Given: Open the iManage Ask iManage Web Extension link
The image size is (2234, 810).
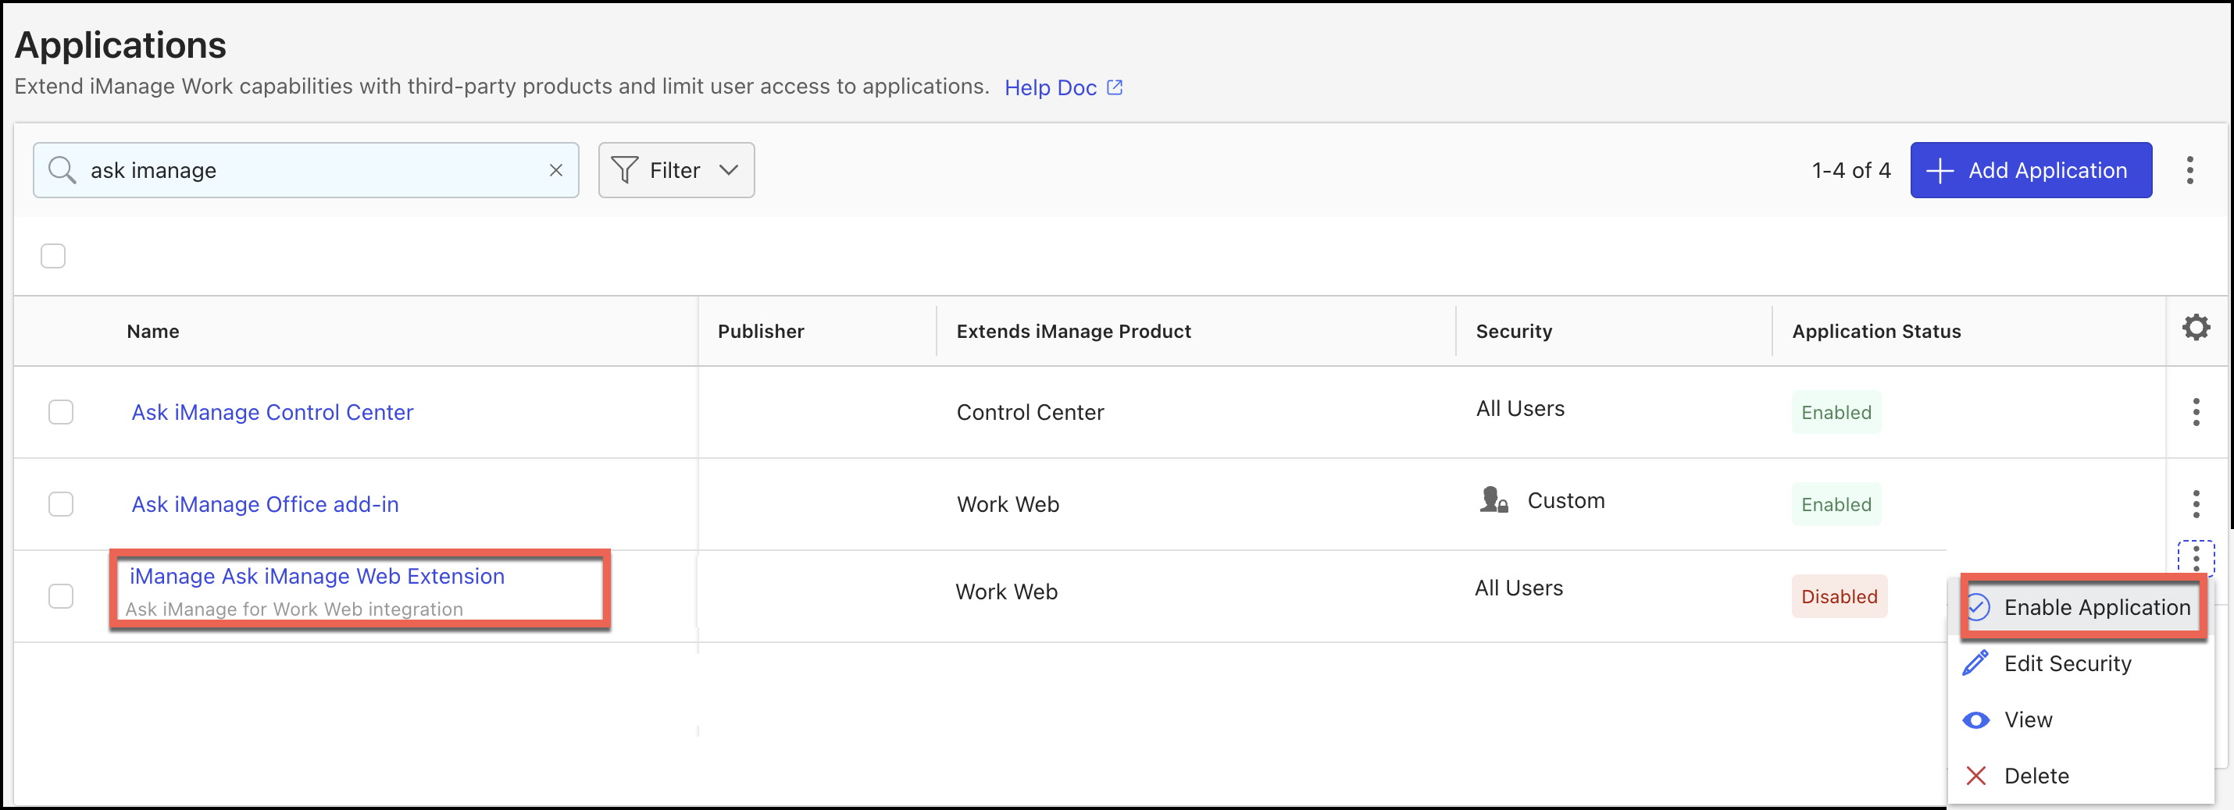Looking at the screenshot, I should click(317, 576).
